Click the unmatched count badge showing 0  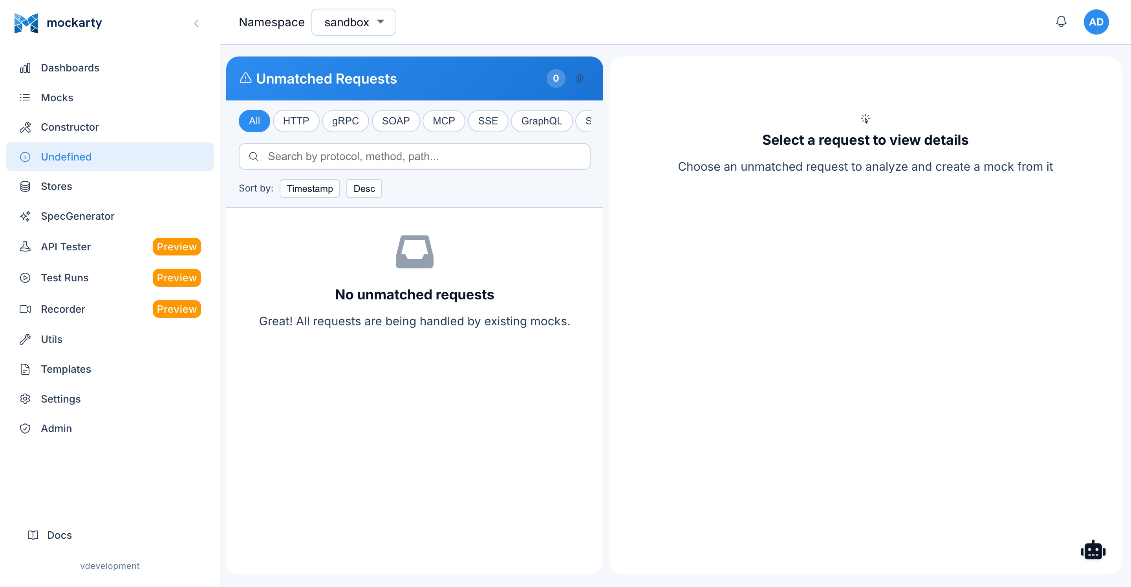[555, 78]
